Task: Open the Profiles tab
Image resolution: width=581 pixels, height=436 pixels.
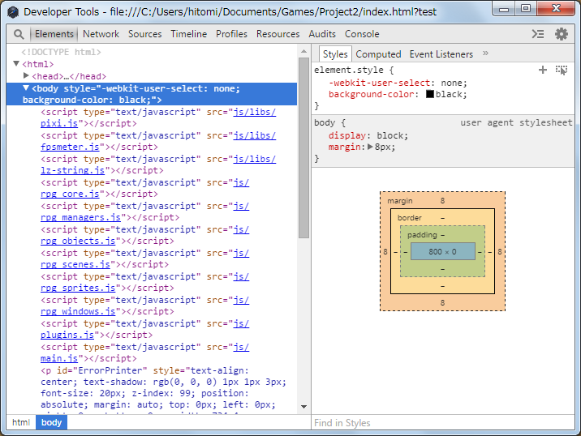Action: (x=231, y=34)
